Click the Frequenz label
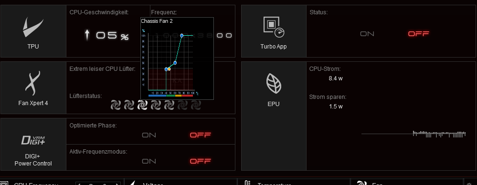477x185 pixels. (164, 12)
